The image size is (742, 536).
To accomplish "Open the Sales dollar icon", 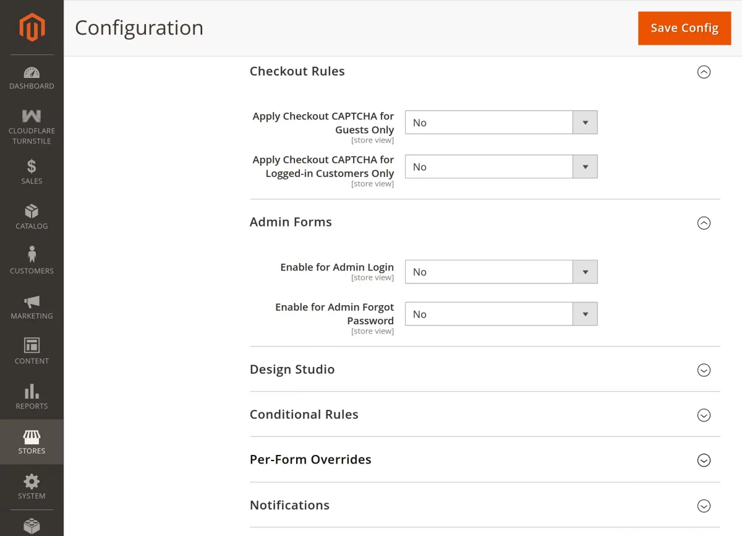I will click(x=32, y=166).
